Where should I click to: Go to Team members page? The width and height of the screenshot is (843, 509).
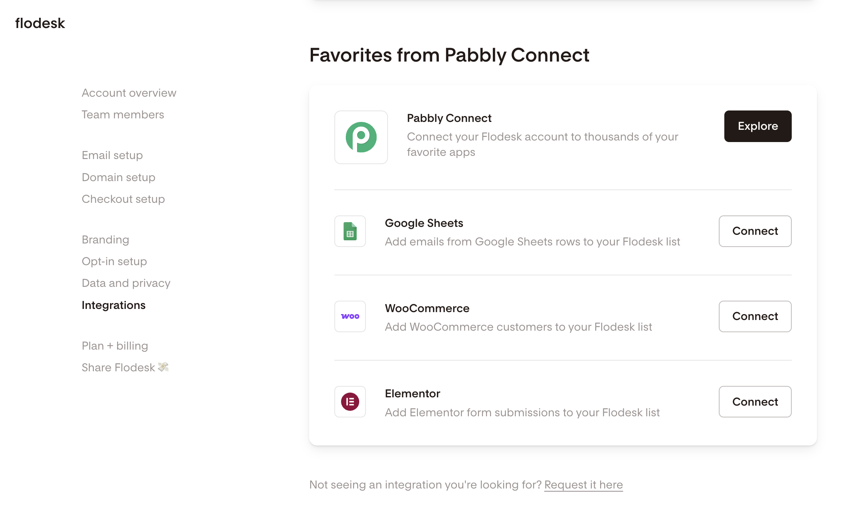coord(123,114)
